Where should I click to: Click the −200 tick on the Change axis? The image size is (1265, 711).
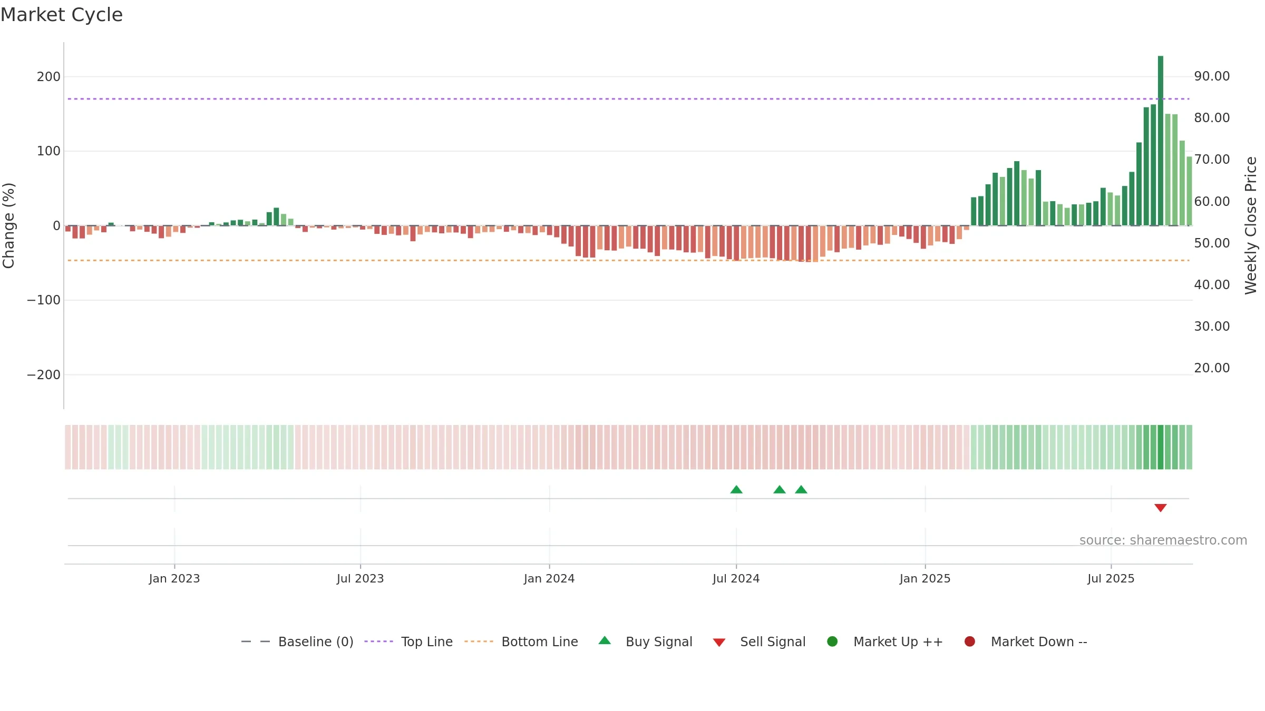(44, 375)
